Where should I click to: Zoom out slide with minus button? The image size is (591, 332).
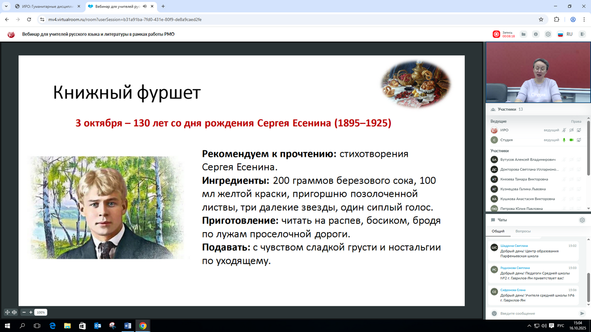point(24,312)
